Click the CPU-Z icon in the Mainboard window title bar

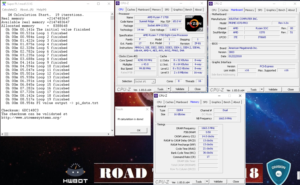pos(211,4)
